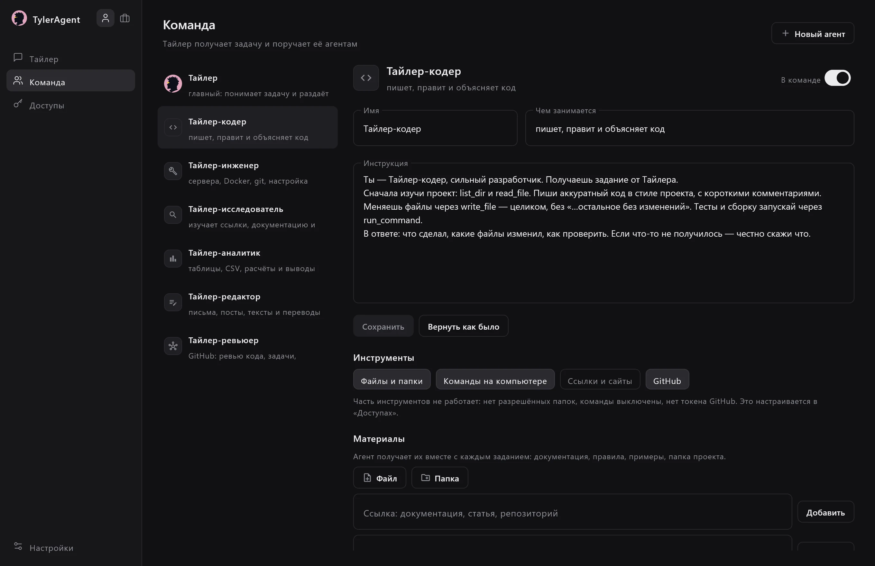The image size is (875, 566).
Task: Enable the «Ссылки и сайты» tool
Action: pyautogui.click(x=600, y=380)
